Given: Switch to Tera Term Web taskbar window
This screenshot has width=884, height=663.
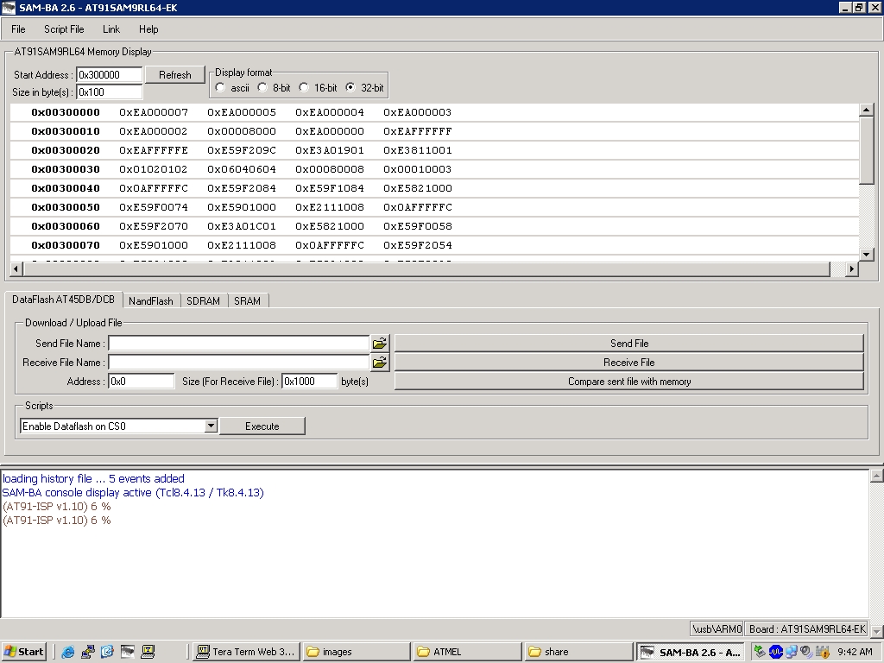Looking at the screenshot, I should tap(246, 652).
